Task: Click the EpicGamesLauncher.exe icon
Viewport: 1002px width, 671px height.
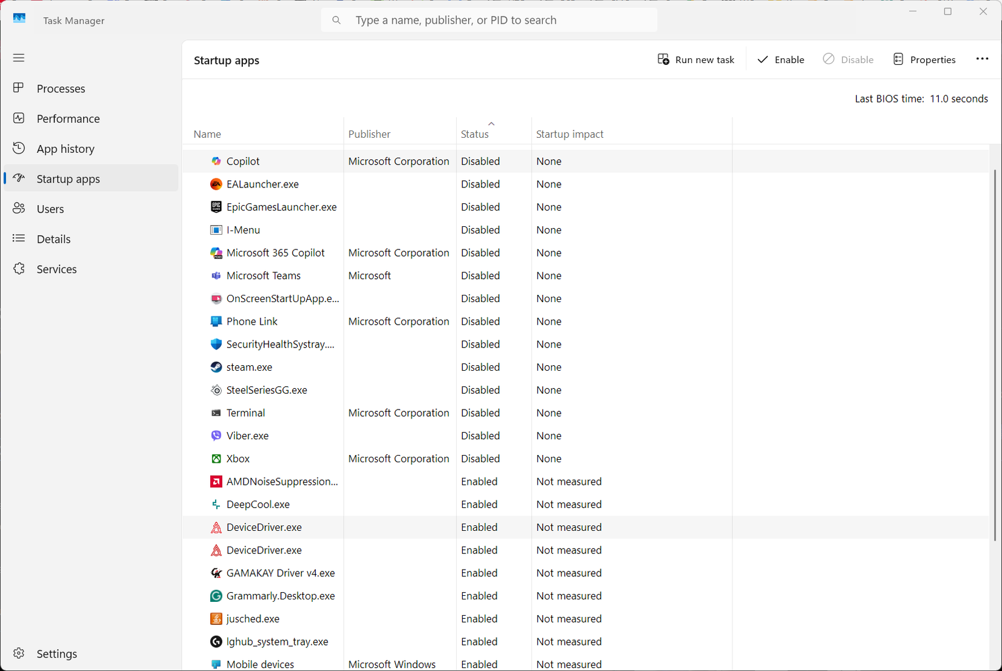Action: pyautogui.click(x=216, y=207)
